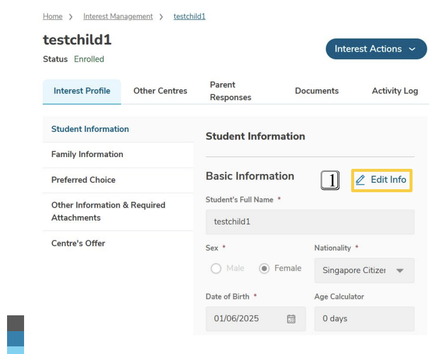Switch to the Other Centres tab

pos(160,91)
